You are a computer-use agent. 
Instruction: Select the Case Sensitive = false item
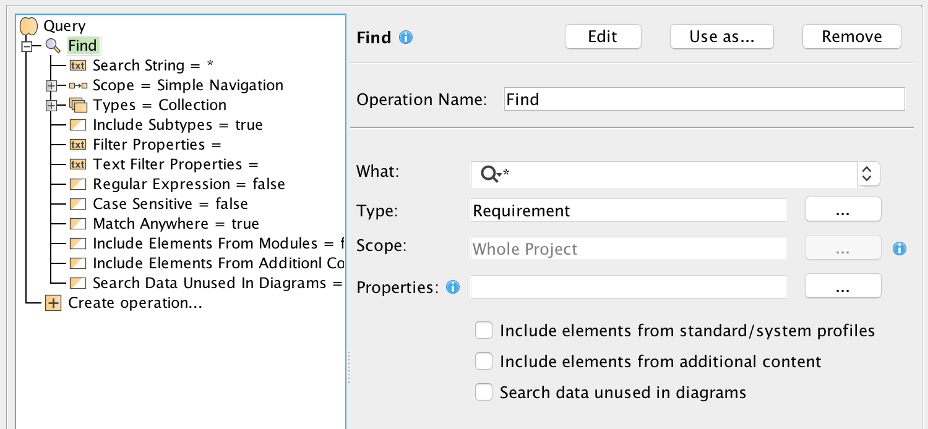point(170,204)
